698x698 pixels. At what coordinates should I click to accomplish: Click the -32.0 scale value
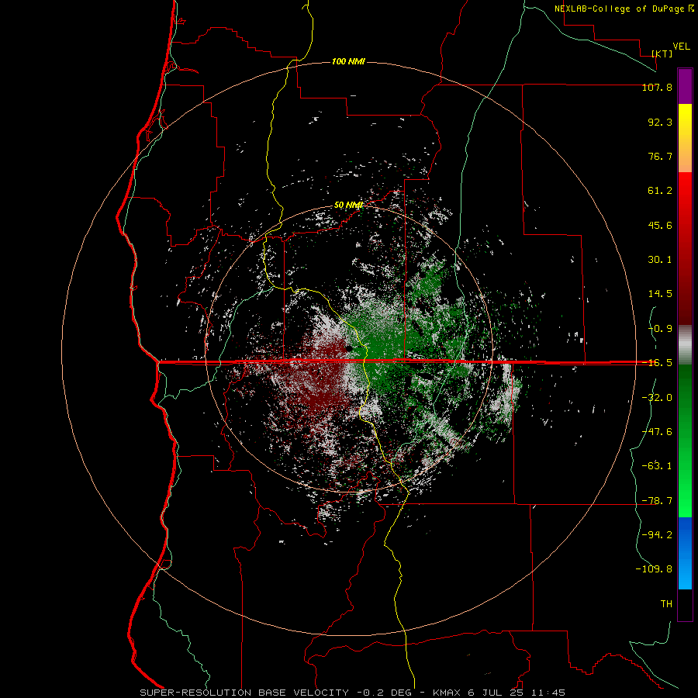(x=657, y=398)
